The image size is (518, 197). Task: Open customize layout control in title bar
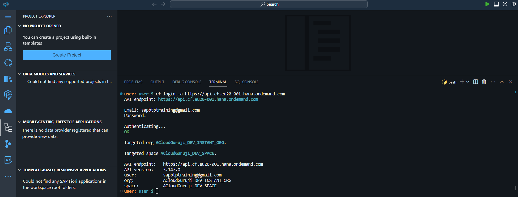tap(514, 4)
